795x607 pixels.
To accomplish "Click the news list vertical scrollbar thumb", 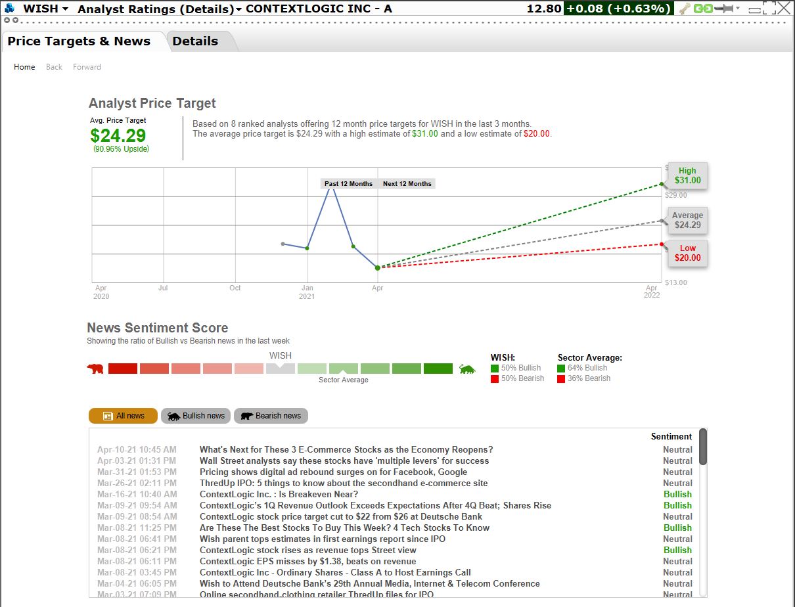I will (703, 447).
